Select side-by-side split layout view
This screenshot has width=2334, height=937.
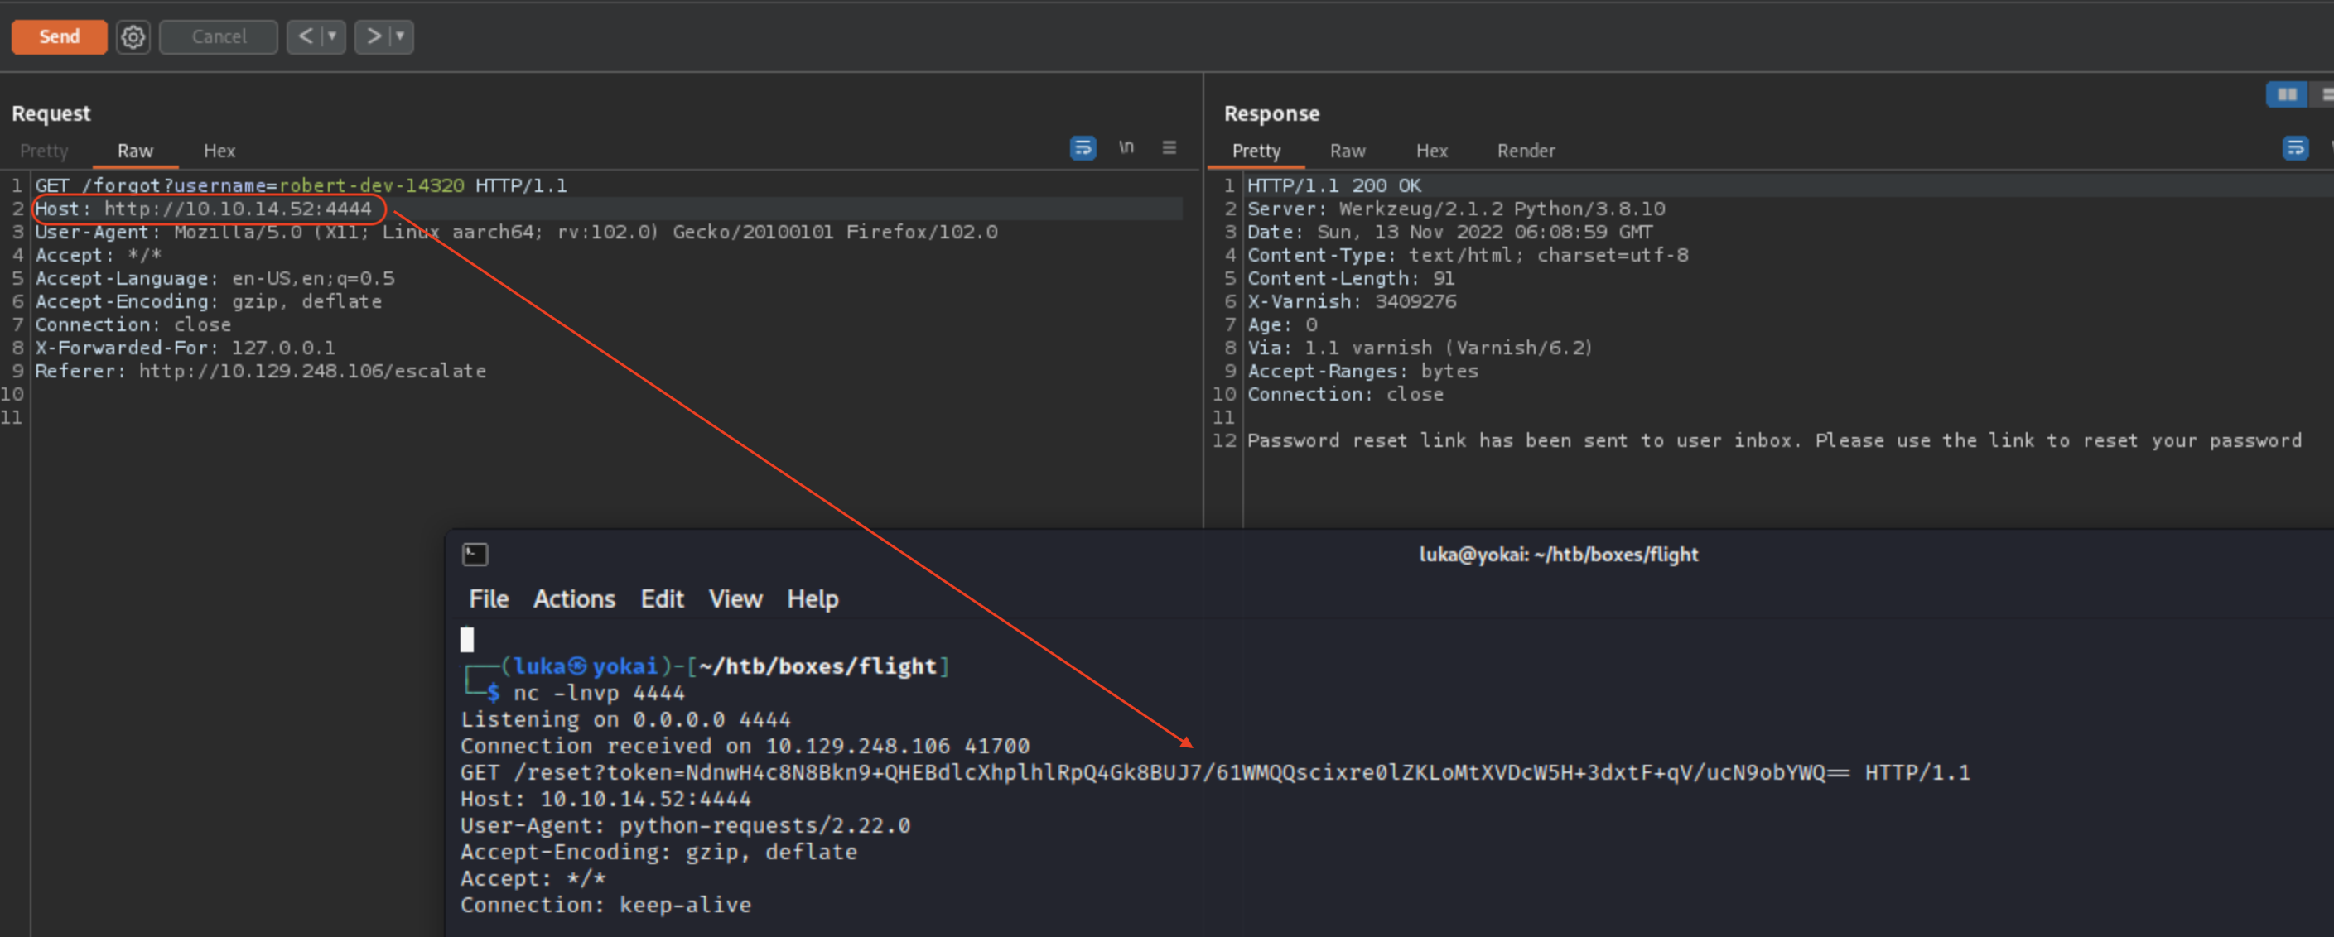coord(2286,94)
